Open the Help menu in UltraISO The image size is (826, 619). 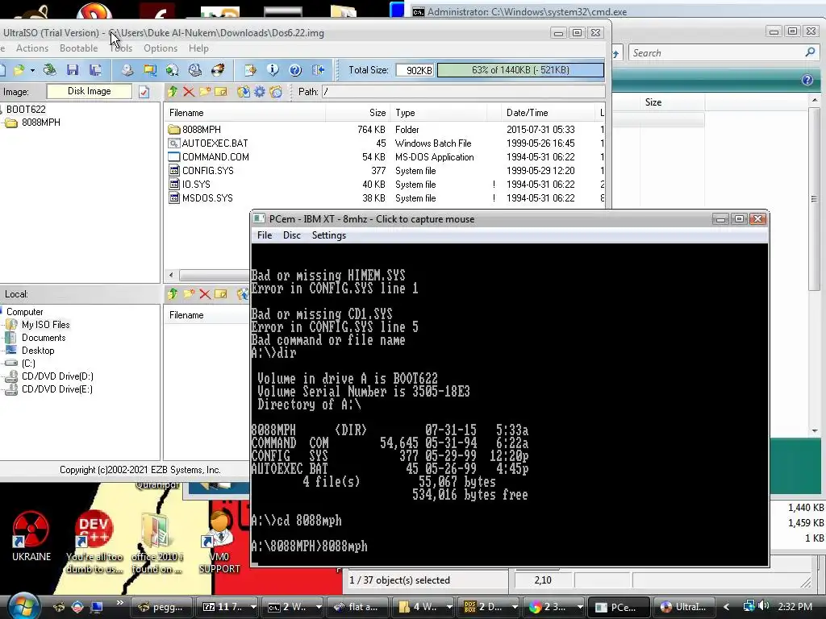point(198,48)
